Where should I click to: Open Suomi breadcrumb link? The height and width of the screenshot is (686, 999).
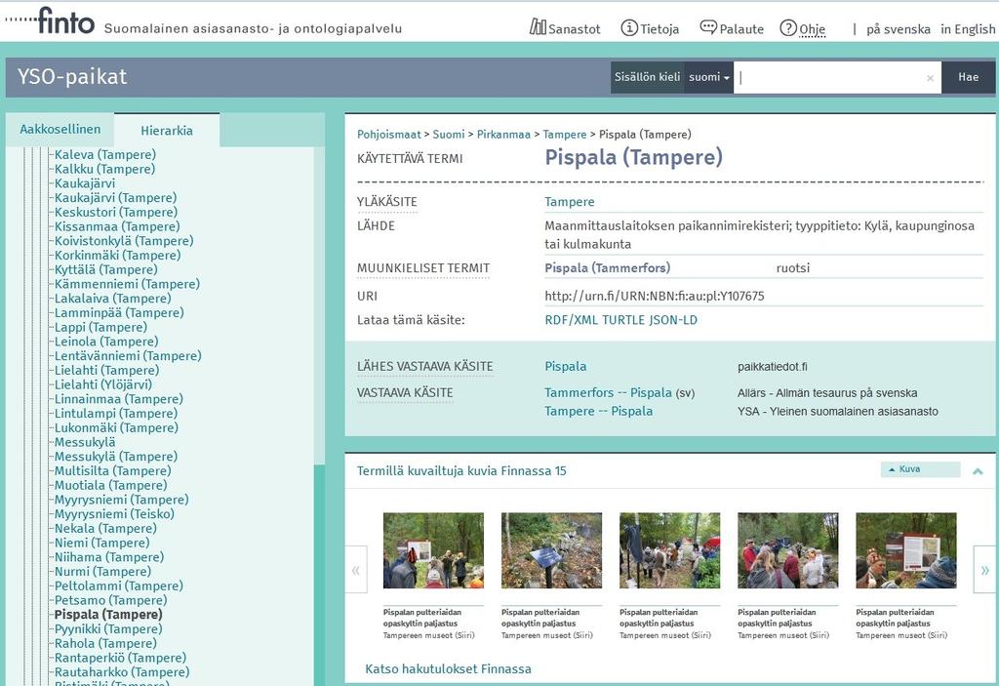pyautogui.click(x=449, y=135)
